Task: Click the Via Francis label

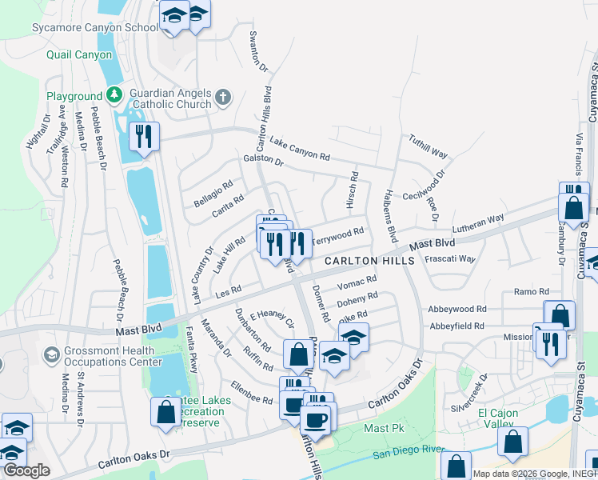Action: tap(580, 154)
